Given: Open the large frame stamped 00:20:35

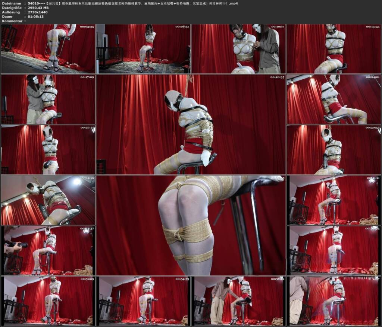Looking at the screenshot, I should [191, 124].
